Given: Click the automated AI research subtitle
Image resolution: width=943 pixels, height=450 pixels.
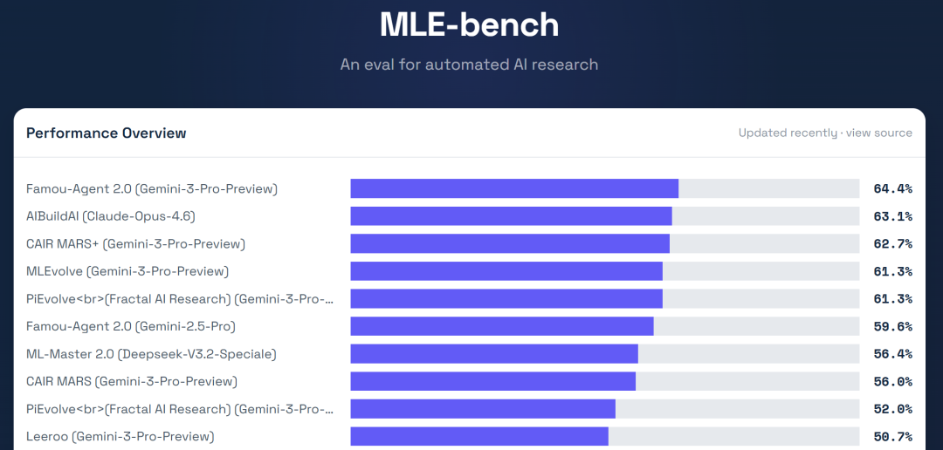Looking at the screenshot, I should pyautogui.click(x=470, y=65).
